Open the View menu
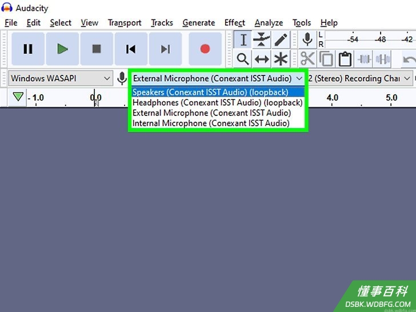This screenshot has height=312, width=416. click(x=89, y=23)
